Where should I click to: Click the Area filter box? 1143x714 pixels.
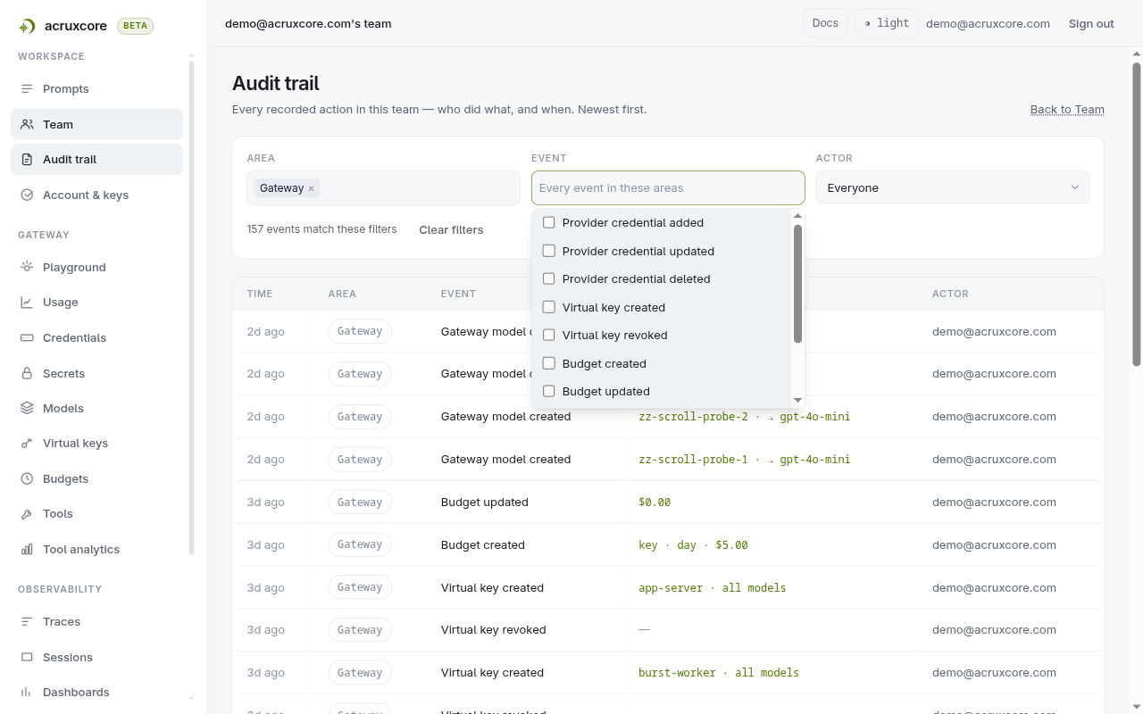click(383, 187)
